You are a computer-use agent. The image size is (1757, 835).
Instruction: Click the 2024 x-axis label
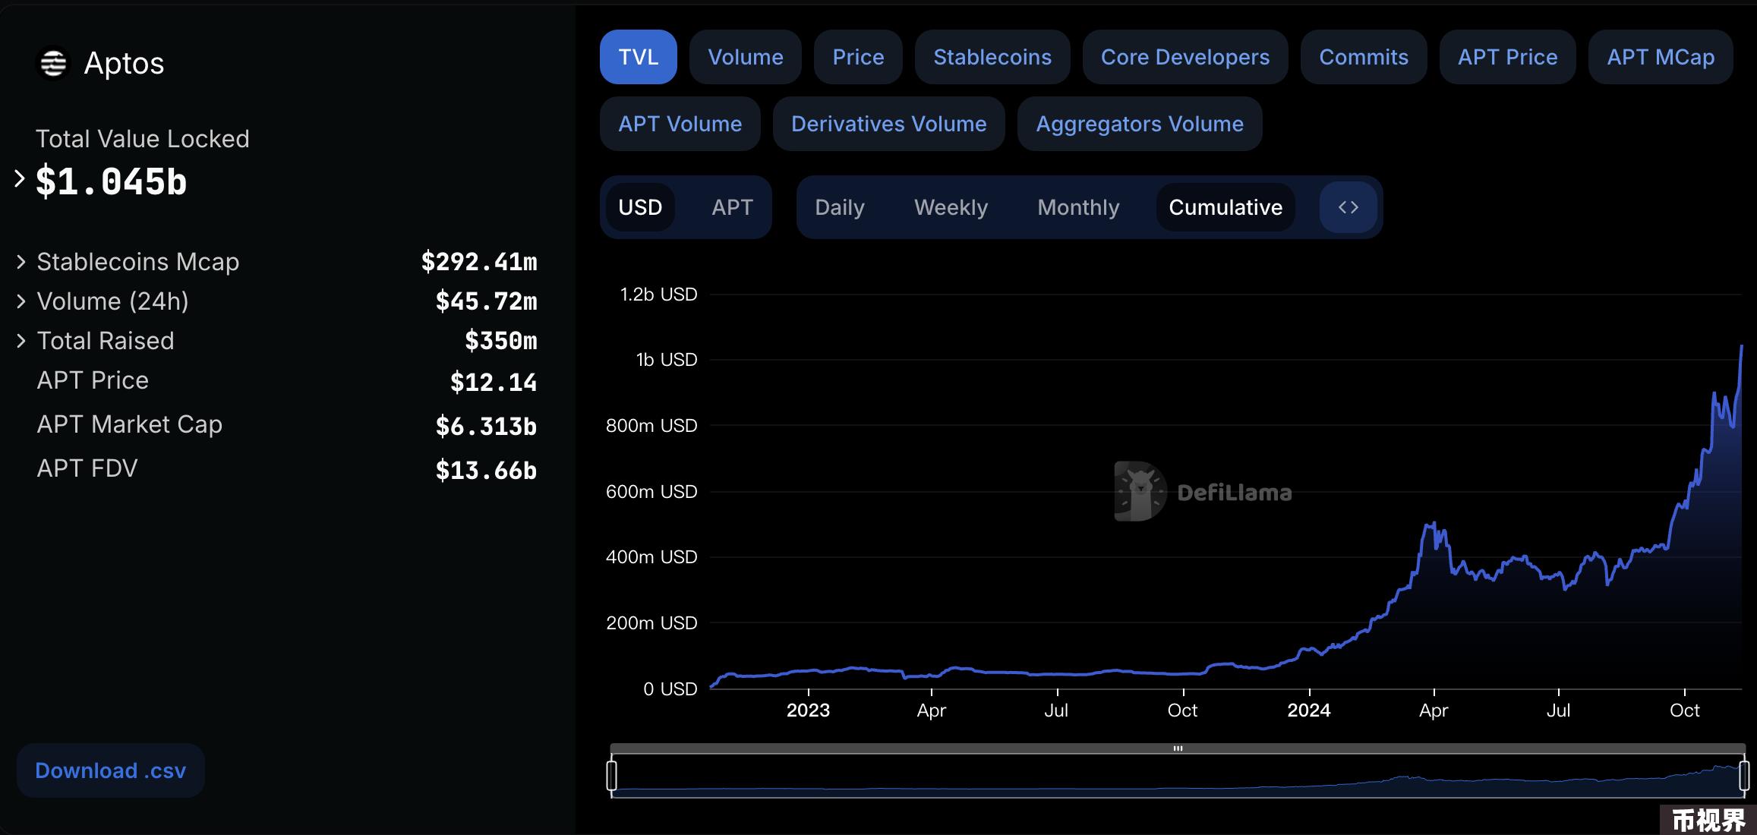(1309, 711)
